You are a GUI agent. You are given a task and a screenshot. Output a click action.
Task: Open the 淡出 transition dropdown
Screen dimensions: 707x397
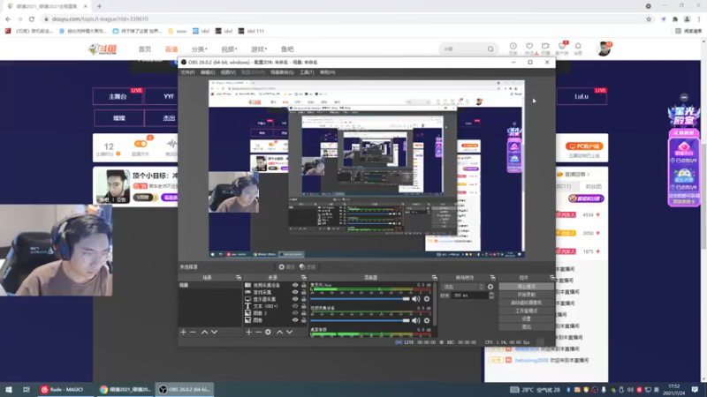click(463, 287)
